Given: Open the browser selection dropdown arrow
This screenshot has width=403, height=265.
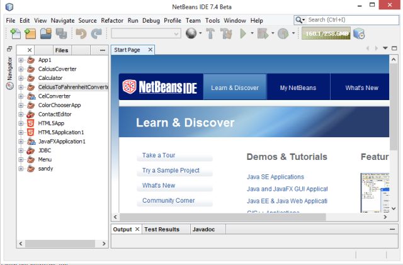Looking at the screenshot, I should (x=200, y=33).
